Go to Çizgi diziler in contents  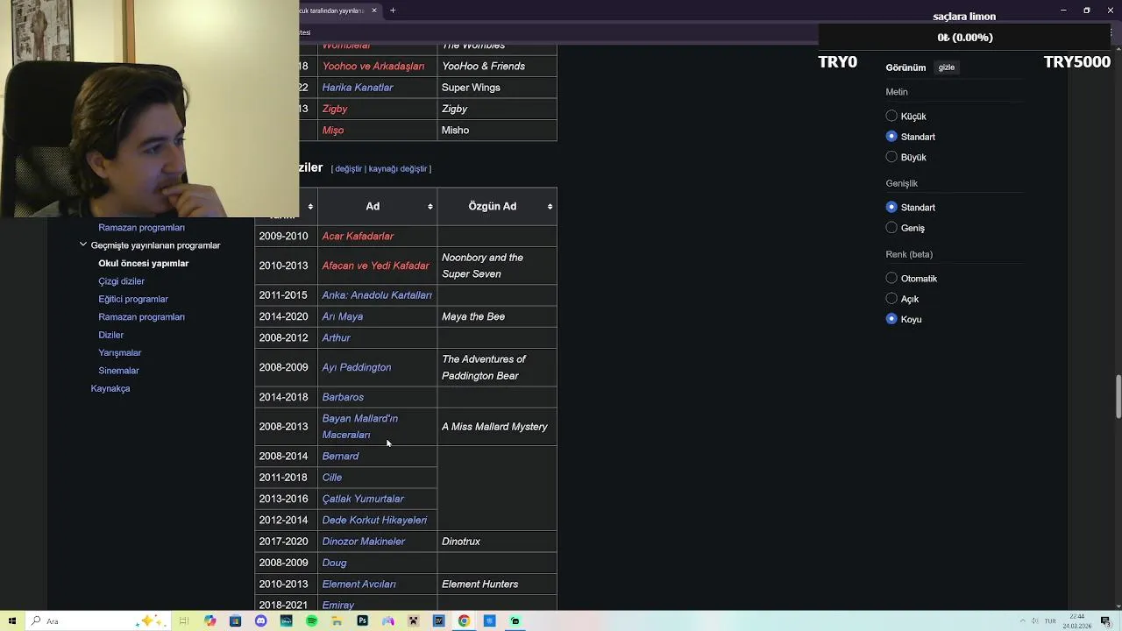[121, 281]
